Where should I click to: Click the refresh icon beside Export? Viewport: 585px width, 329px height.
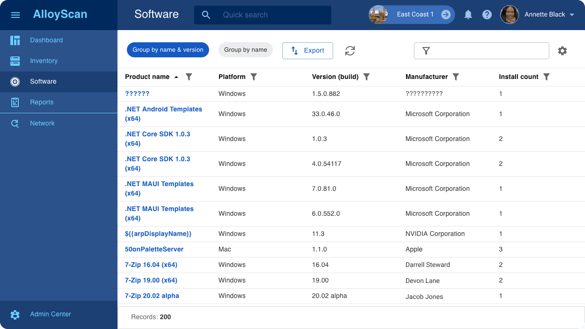(x=350, y=51)
